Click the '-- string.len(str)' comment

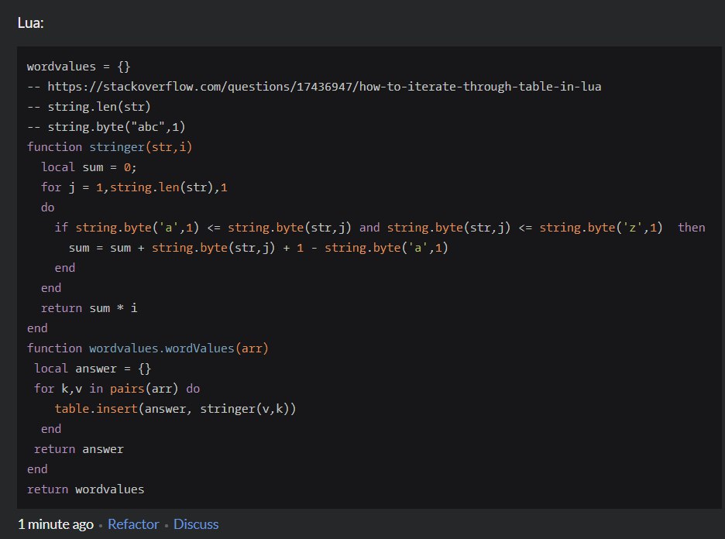[x=89, y=107]
